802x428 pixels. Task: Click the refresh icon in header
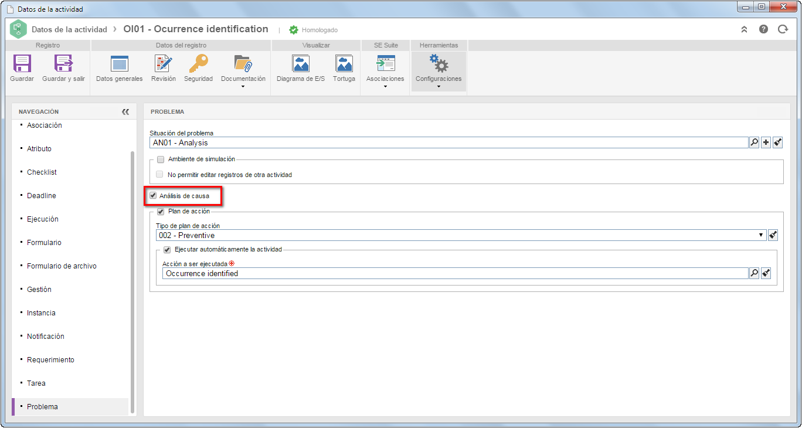(783, 29)
